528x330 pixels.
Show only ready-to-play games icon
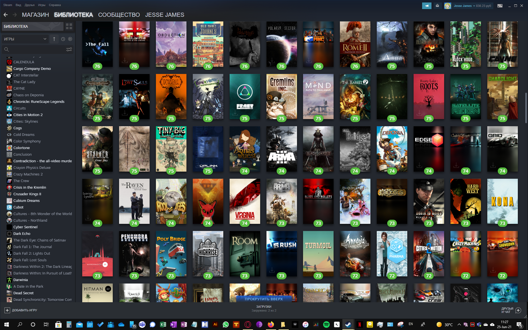click(x=70, y=39)
